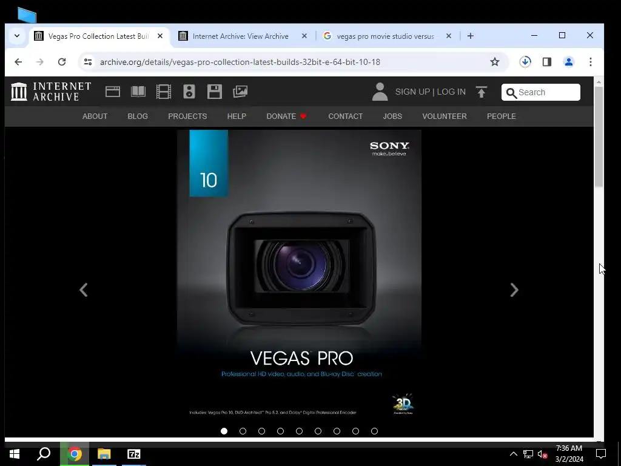Open the PEOPLE link
The image size is (621, 466).
[502, 116]
